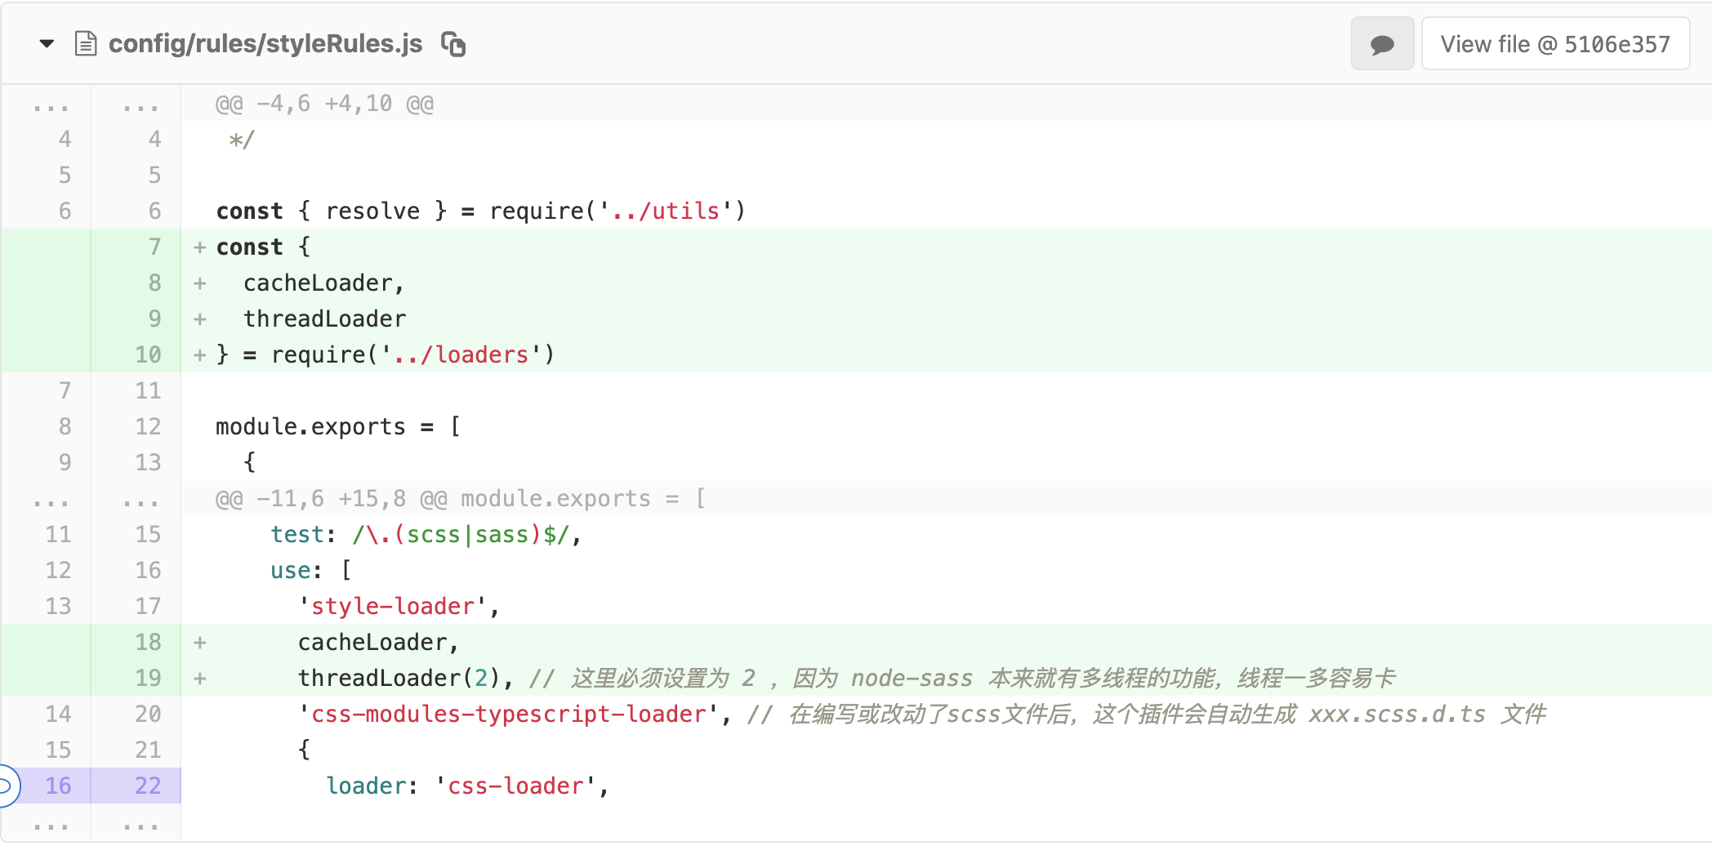Image resolution: width=1712 pixels, height=846 pixels.
Task: Click new line number 10
Action: (148, 355)
